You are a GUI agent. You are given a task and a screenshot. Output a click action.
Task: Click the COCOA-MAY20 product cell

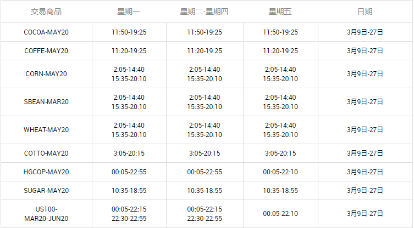point(46,32)
